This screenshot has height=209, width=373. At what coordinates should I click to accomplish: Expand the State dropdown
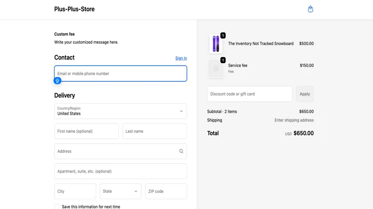121,191
